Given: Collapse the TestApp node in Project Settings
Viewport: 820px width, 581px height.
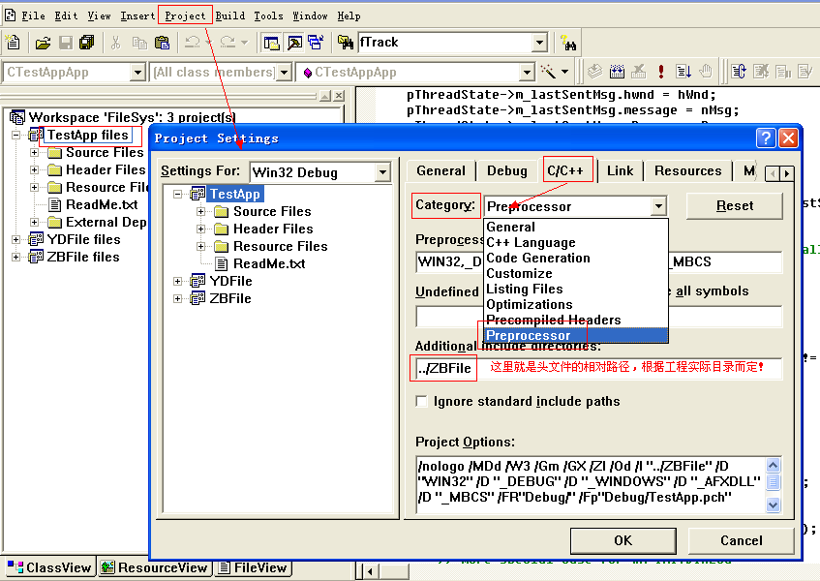Looking at the screenshot, I should coord(178,194).
